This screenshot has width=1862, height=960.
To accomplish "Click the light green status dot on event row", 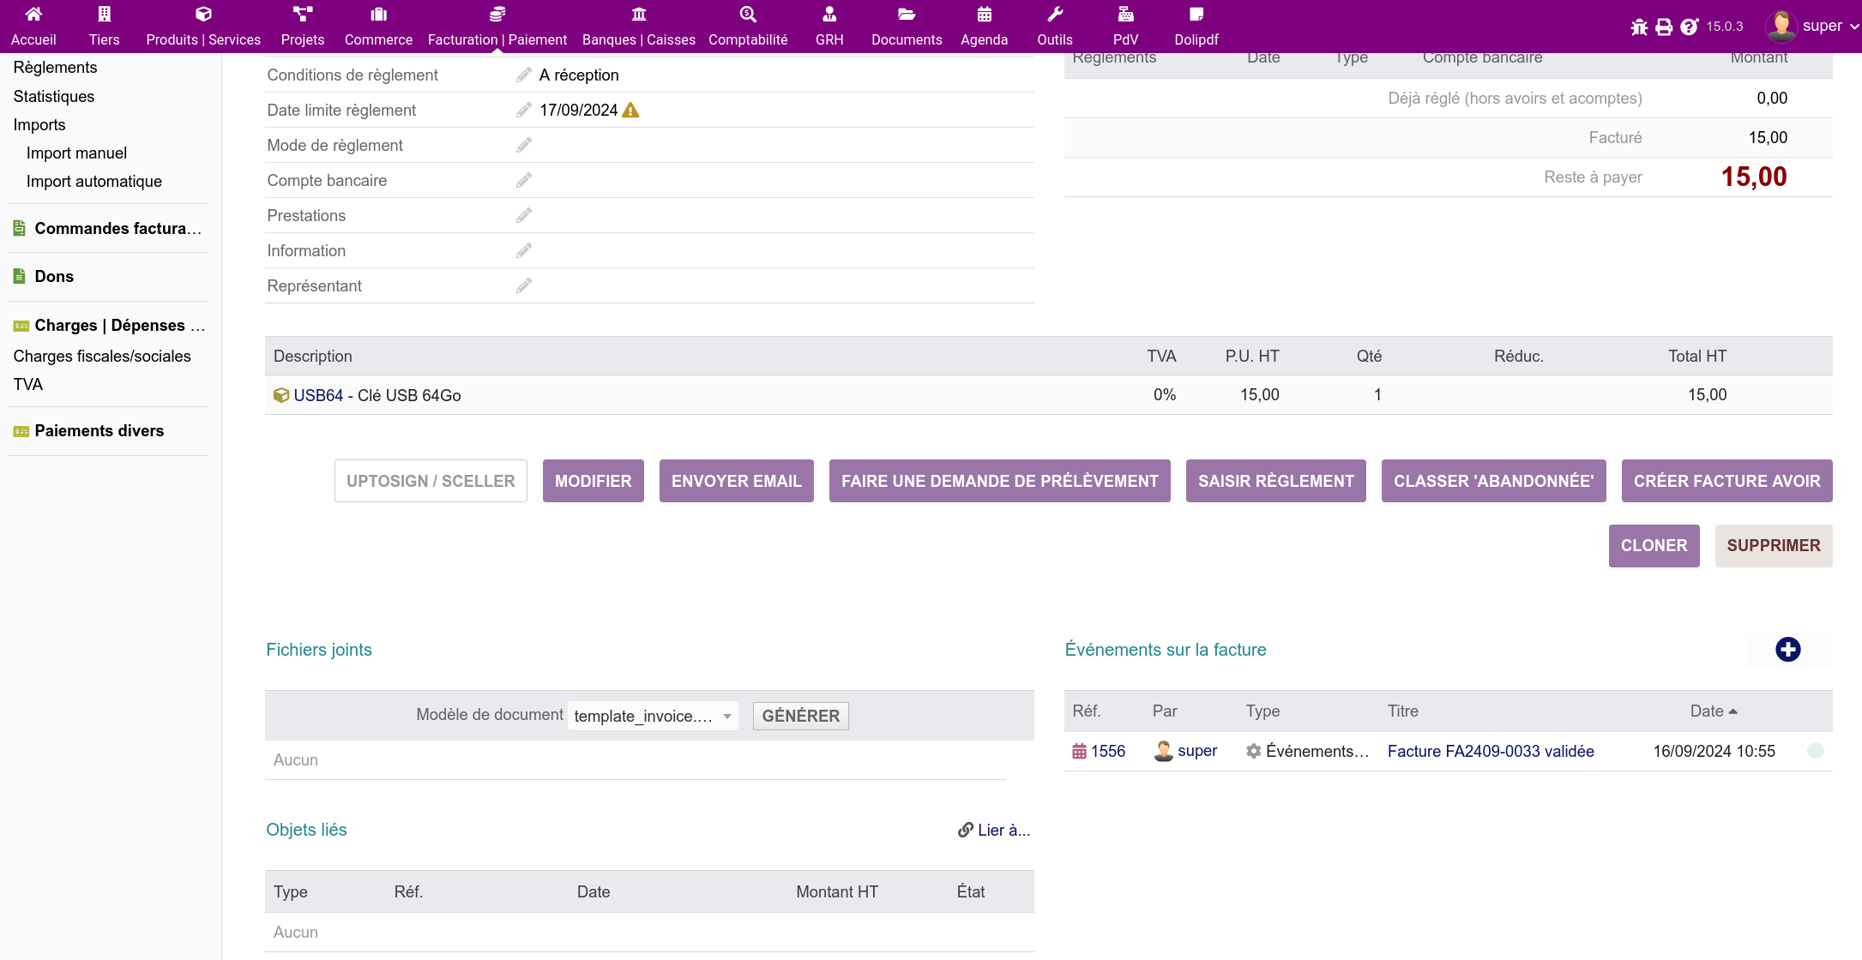I will pyautogui.click(x=1815, y=751).
